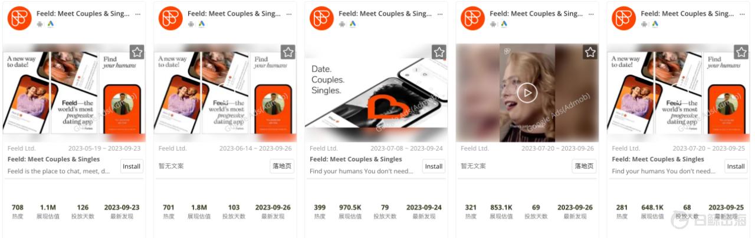755x238 pixels.
Task: Open the ellipsis menu on the first Feeld card
Action: [x=138, y=14]
